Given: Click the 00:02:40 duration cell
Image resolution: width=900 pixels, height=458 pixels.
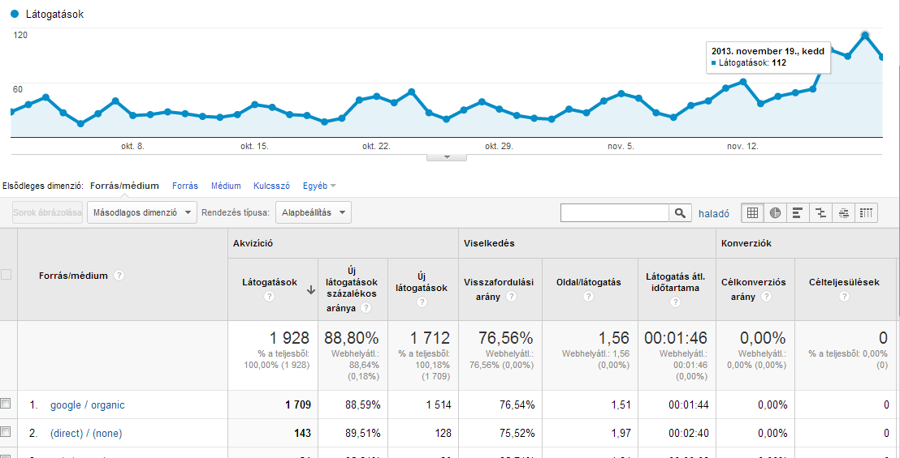Looking at the screenshot, I should (x=688, y=434).
